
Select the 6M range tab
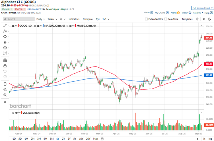(x=45, y=139)
